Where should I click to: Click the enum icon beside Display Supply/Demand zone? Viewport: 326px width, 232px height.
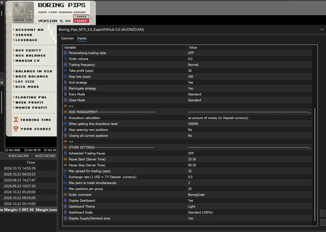[65, 218]
